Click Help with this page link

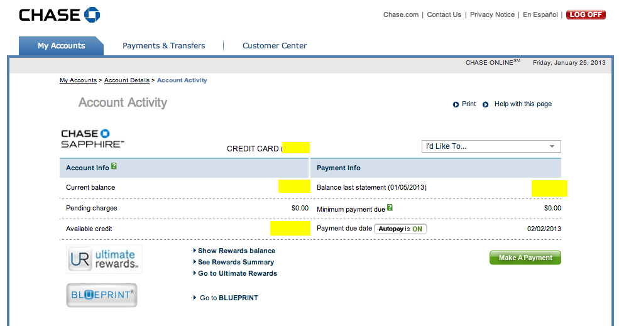pyautogui.click(x=523, y=104)
